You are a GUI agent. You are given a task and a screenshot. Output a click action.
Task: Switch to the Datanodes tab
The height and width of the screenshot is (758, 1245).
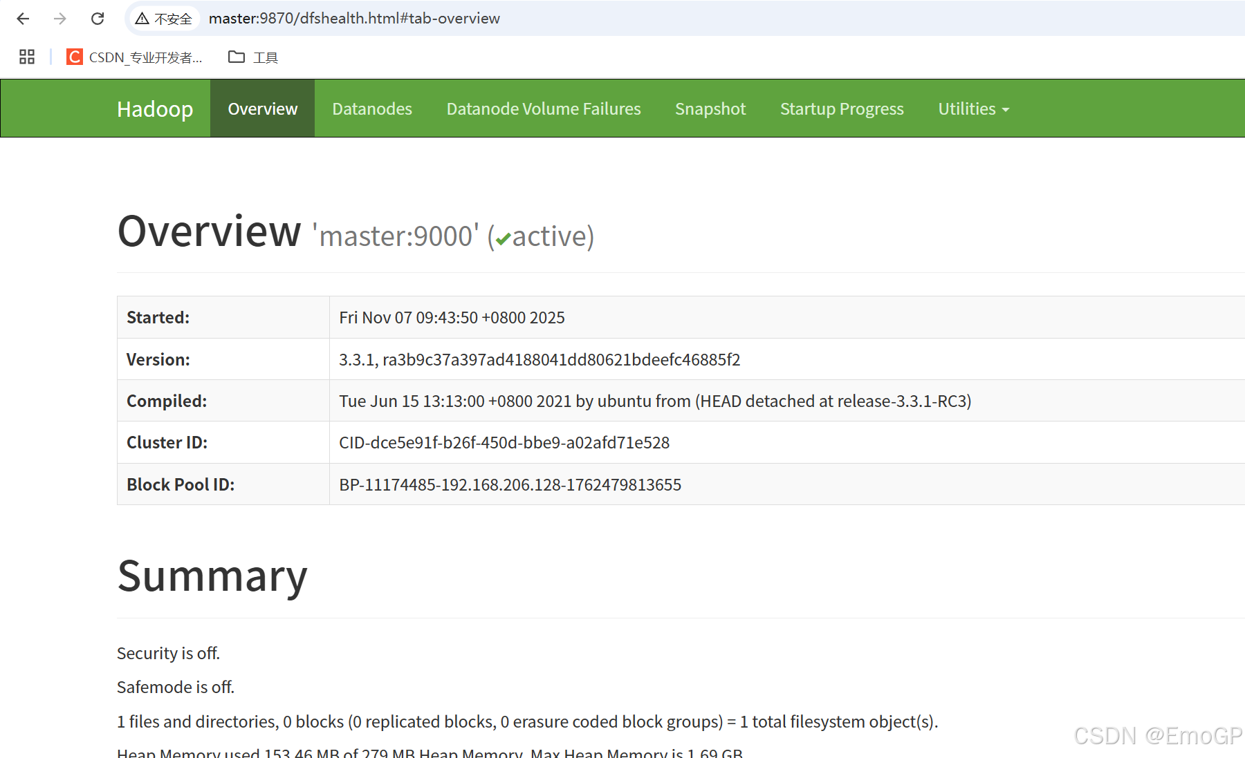pos(372,108)
